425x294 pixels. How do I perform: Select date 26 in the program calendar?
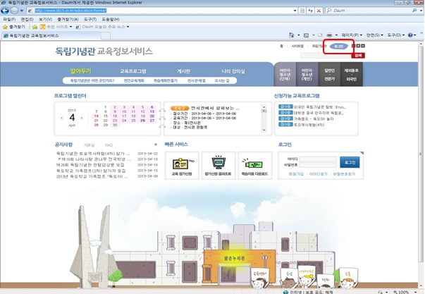[x=142, y=121]
